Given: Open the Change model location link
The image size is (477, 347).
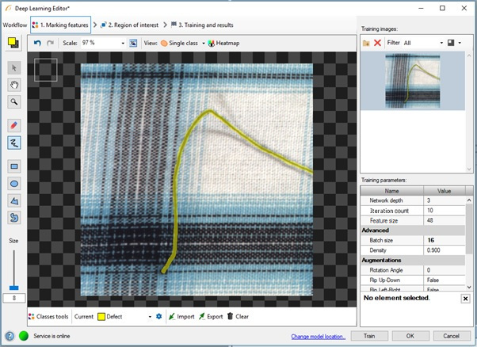Looking at the screenshot, I should point(318,336).
